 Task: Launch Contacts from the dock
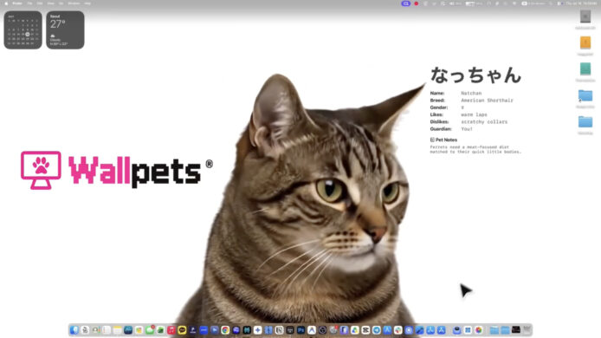point(96,330)
